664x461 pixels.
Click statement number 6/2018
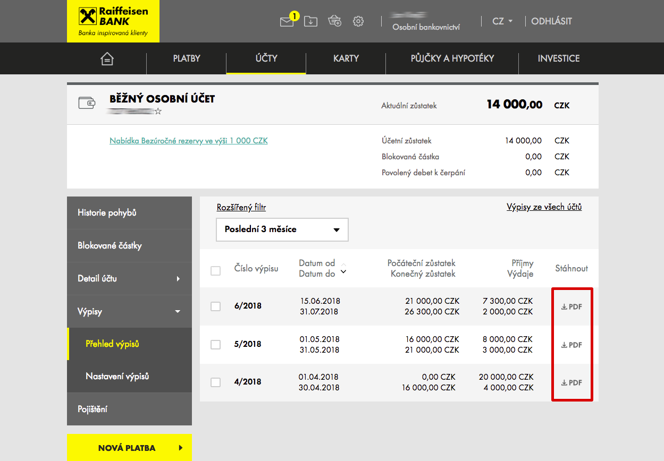point(248,306)
